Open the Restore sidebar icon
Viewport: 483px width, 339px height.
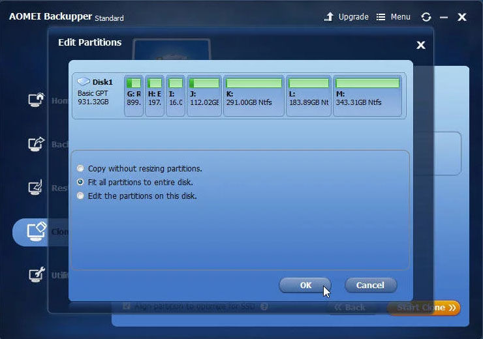[35, 187]
